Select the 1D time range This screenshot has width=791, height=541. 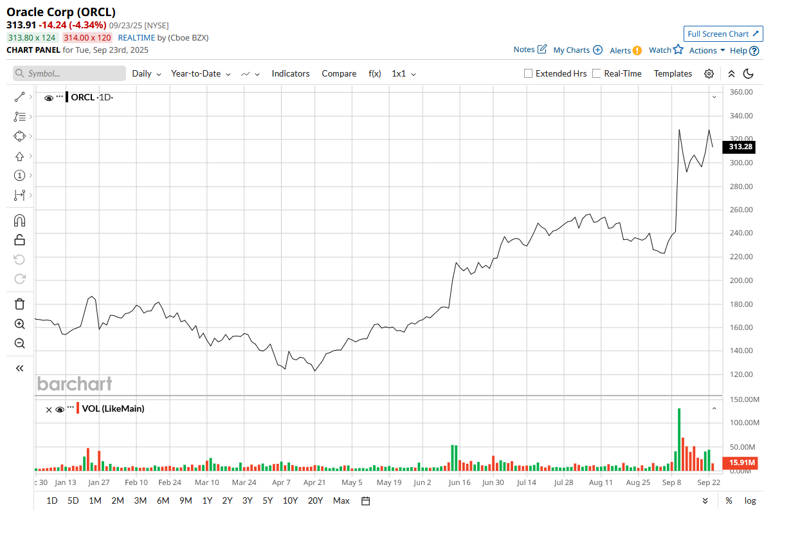pyautogui.click(x=52, y=500)
